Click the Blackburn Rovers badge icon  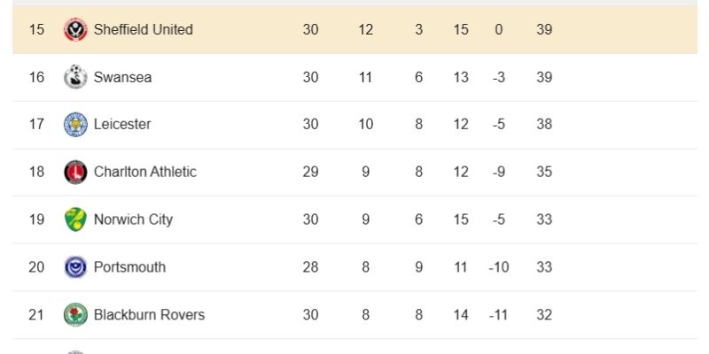coord(75,315)
